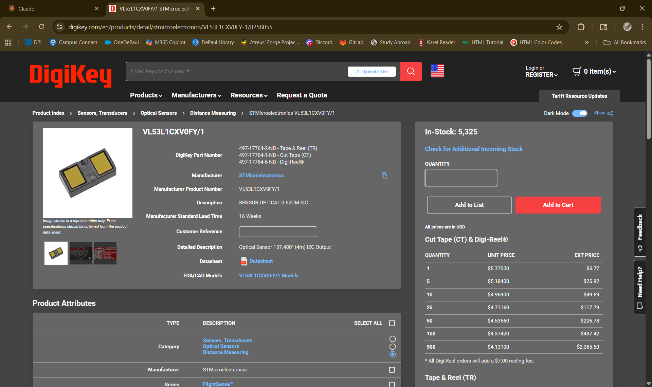The height and width of the screenshot is (387, 652).
Task: Click the red search magnifier button
Action: (411, 71)
